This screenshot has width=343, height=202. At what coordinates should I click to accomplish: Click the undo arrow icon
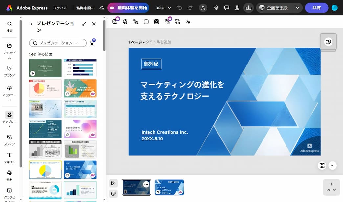(179, 8)
